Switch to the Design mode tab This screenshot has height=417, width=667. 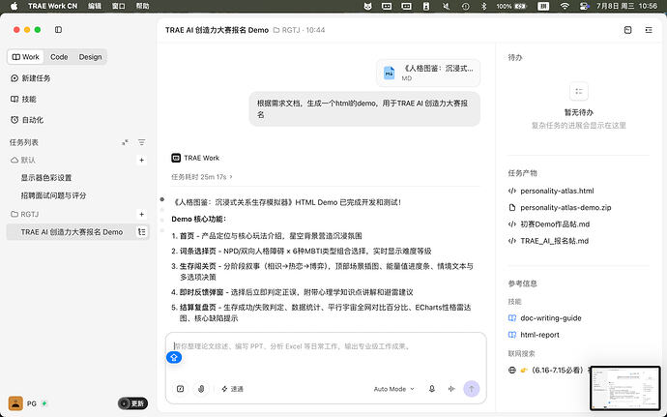[90, 57]
